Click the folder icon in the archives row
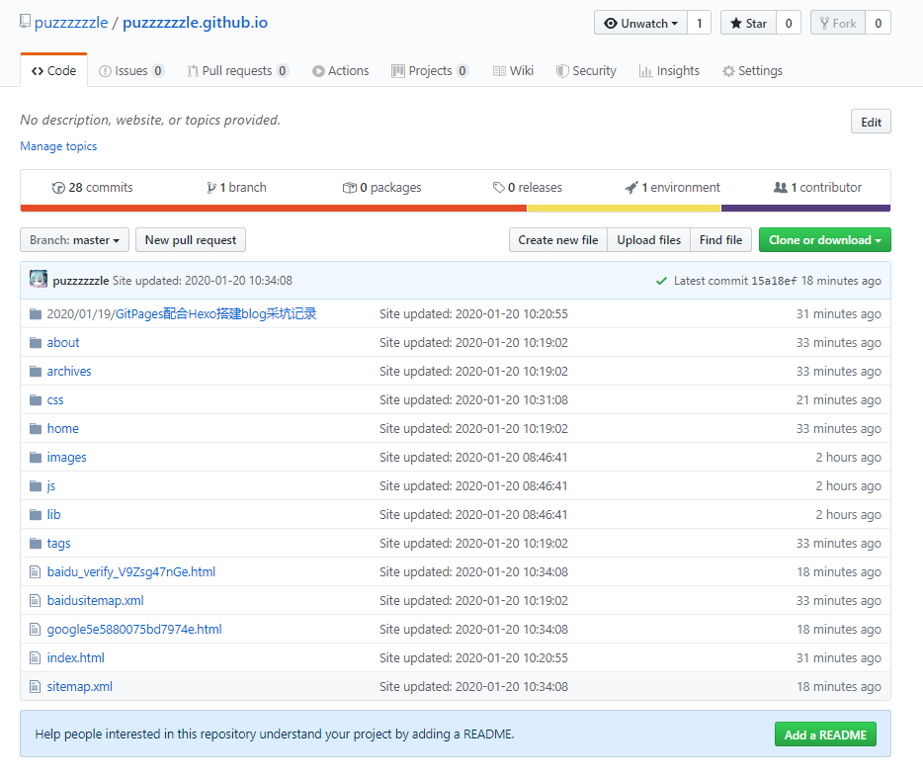Image resolution: width=923 pixels, height=777 pixels. [x=36, y=372]
